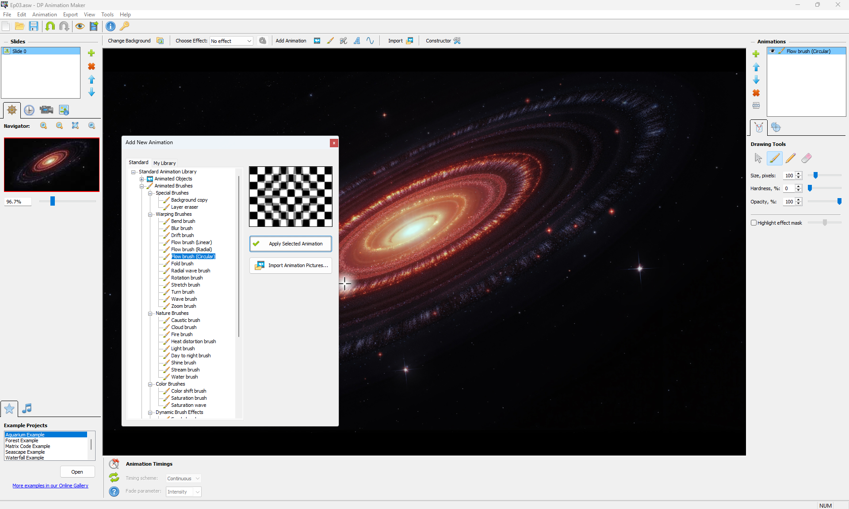Open the music tab icon

pyautogui.click(x=27, y=408)
